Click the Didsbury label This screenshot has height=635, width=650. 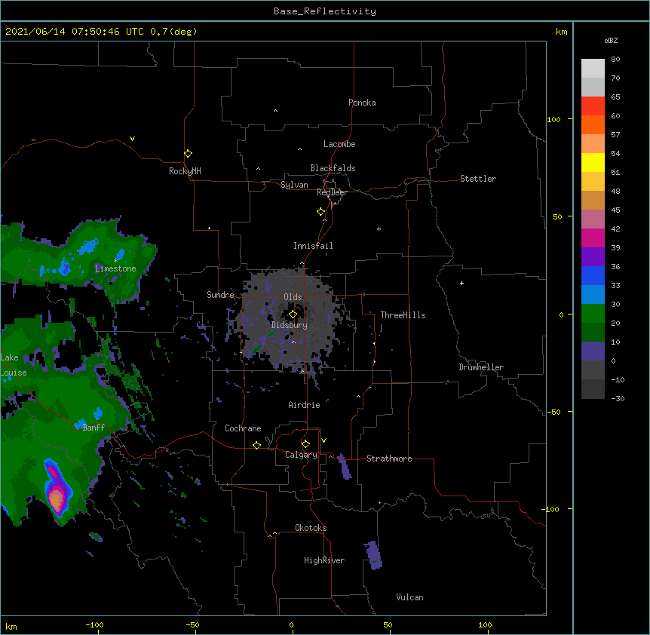click(290, 325)
